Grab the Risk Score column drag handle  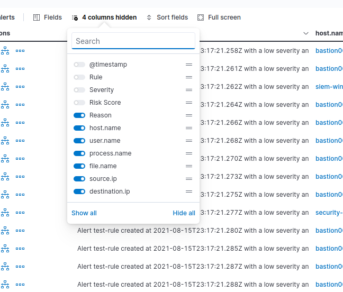(189, 103)
